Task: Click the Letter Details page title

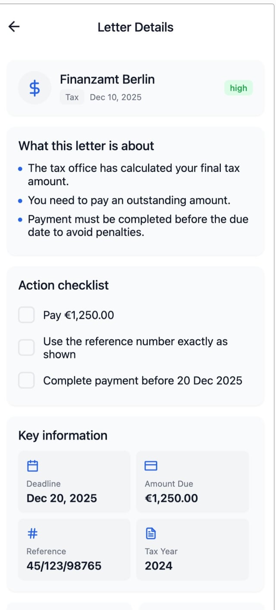Action: [x=135, y=27]
